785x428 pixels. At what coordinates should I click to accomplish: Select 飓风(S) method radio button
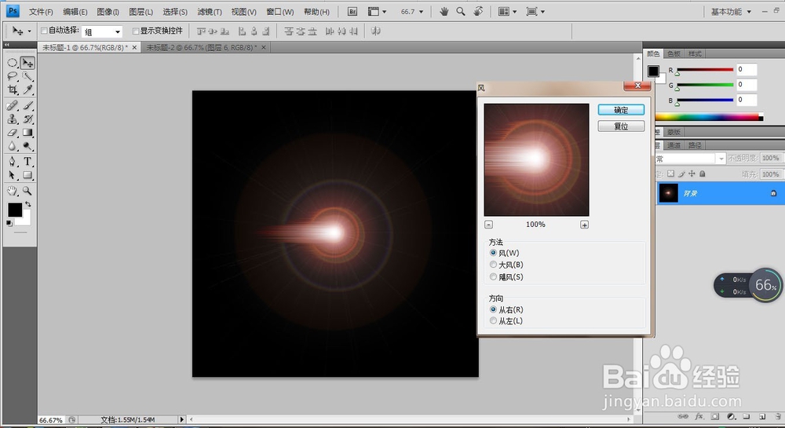(x=493, y=276)
